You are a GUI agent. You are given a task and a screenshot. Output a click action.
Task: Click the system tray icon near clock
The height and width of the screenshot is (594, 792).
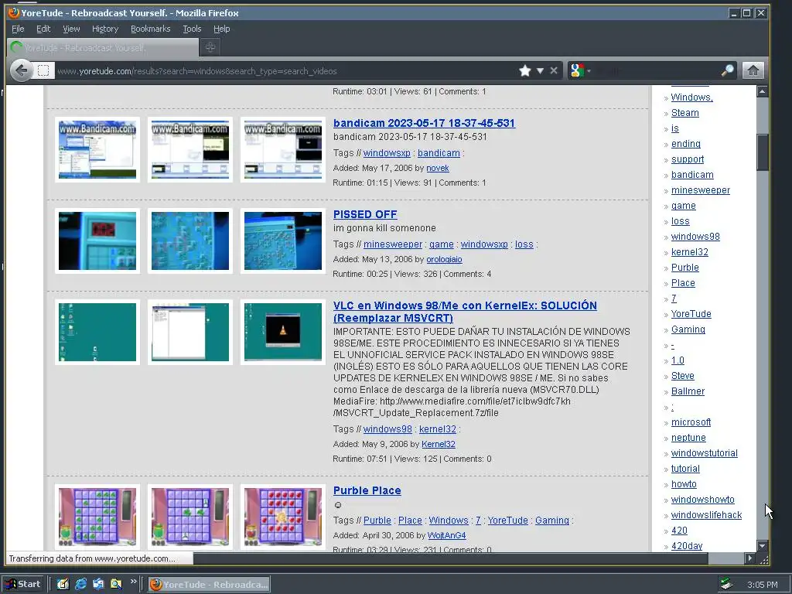(x=726, y=585)
